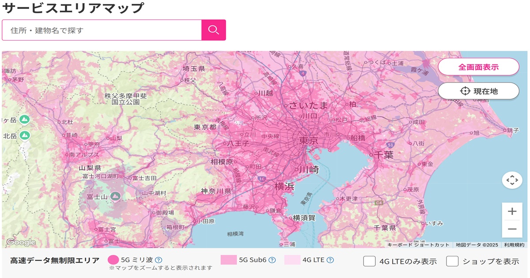Click 船橋 label on map
The image size is (530, 278).
coord(358,137)
